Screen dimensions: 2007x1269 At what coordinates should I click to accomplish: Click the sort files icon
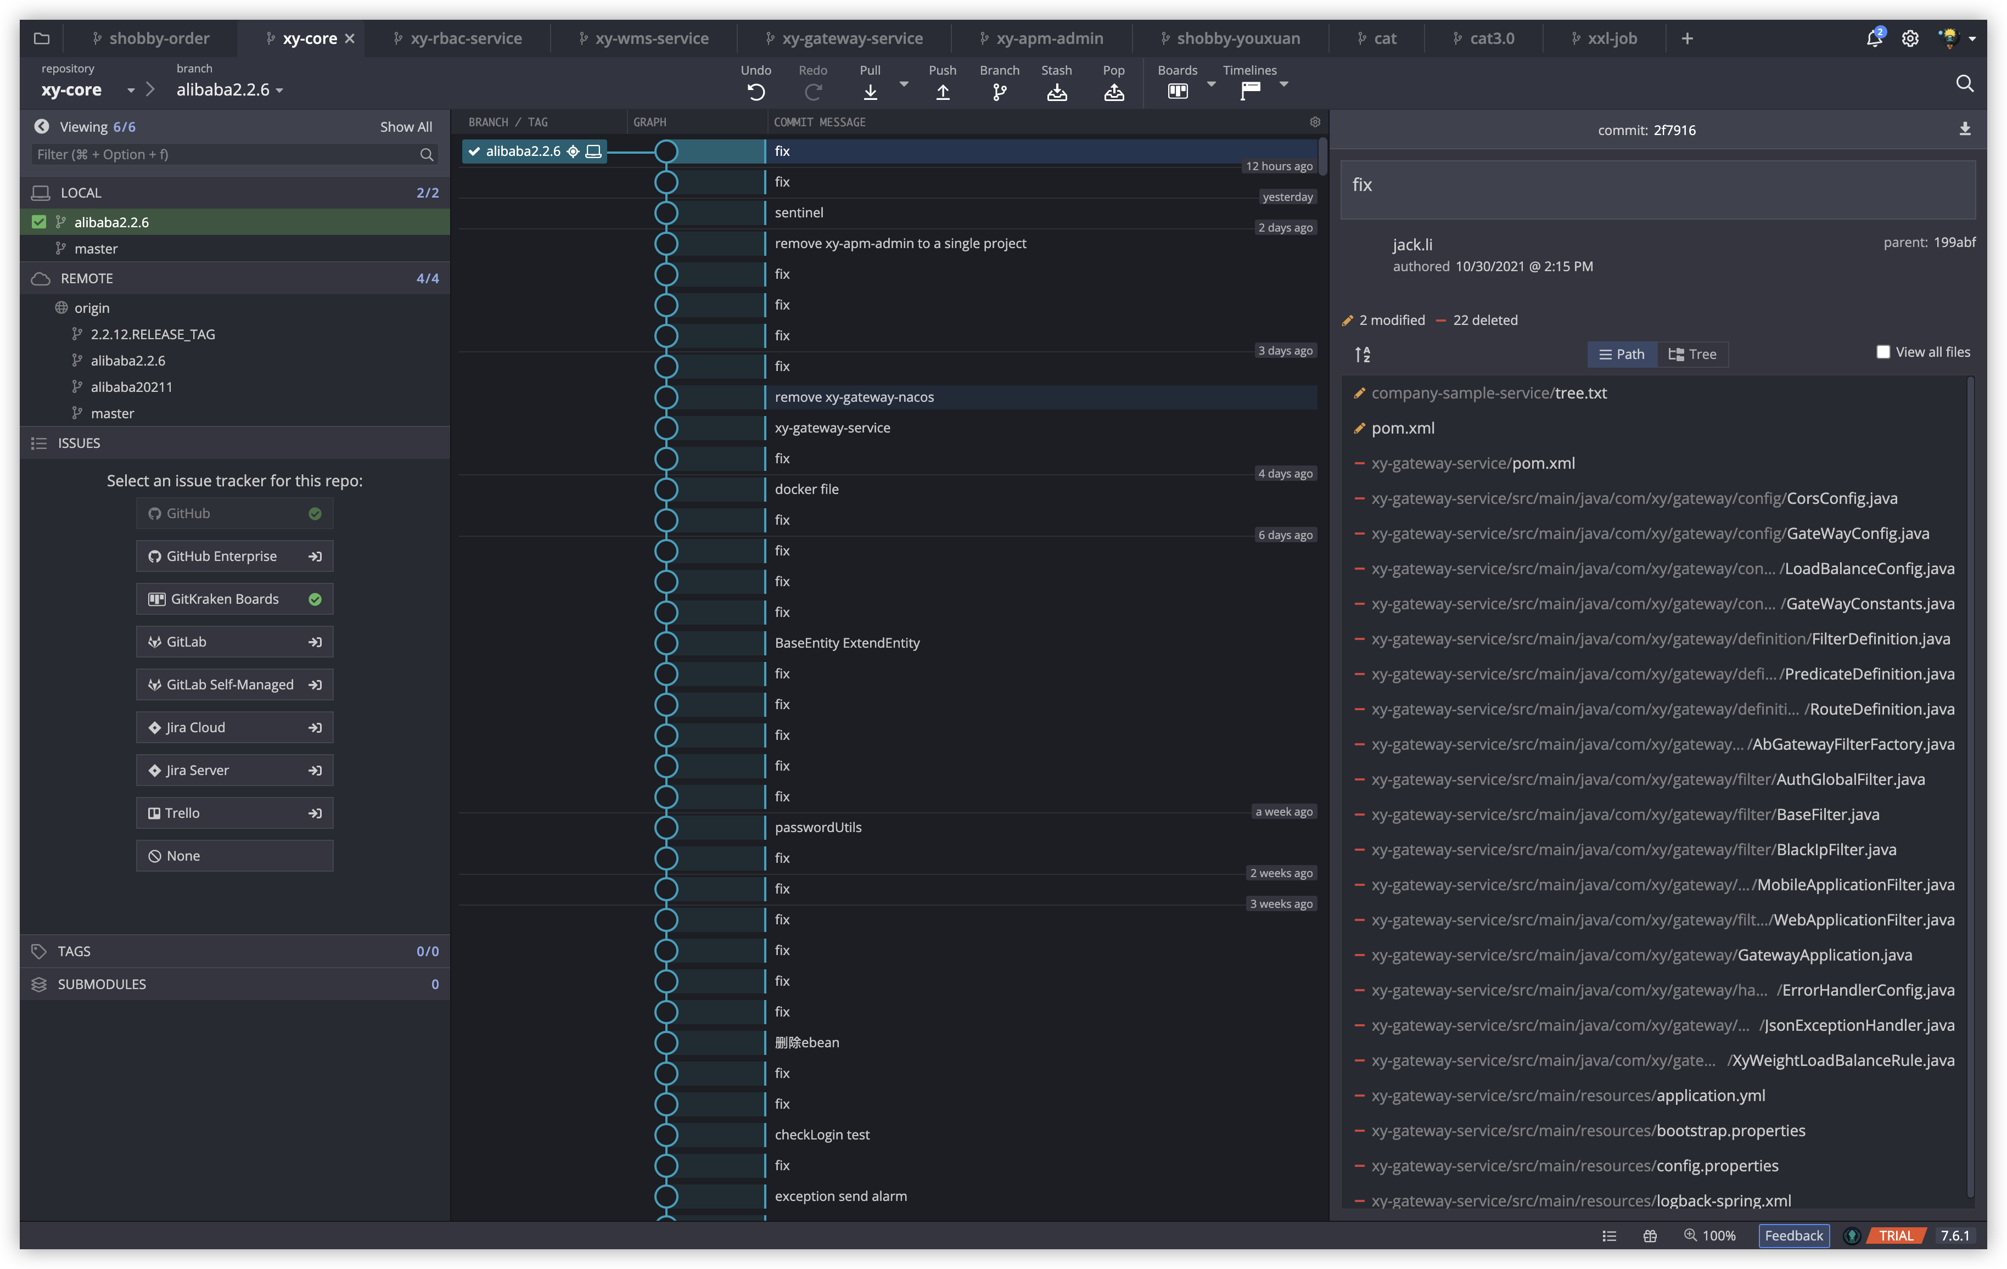click(x=1363, y=354)
